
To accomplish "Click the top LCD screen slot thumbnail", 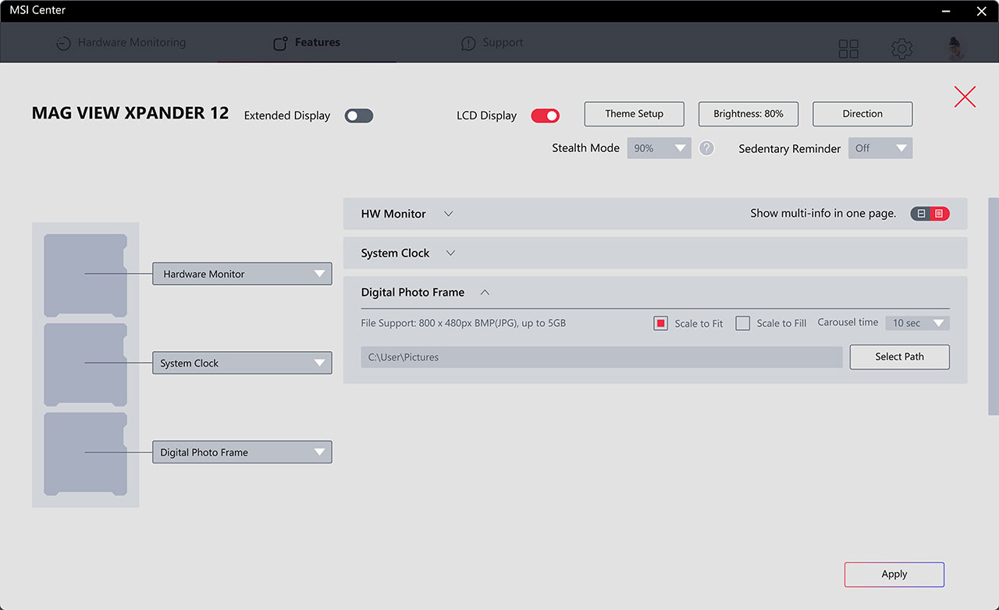I will 85,275.
